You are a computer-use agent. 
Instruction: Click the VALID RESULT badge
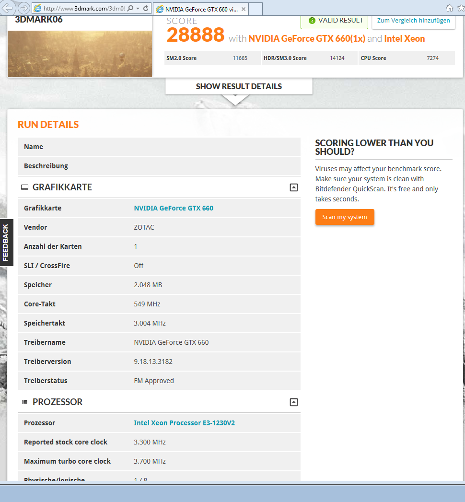point(335,21)
